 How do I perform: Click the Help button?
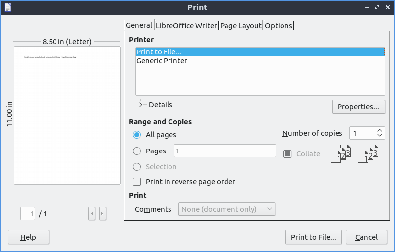click(x=28, y=237)
